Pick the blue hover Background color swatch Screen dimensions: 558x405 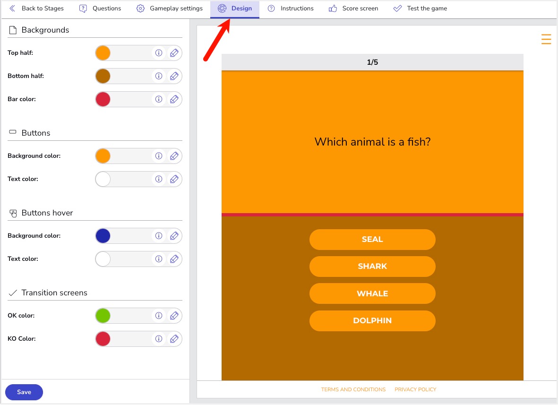tap(103, 236)
